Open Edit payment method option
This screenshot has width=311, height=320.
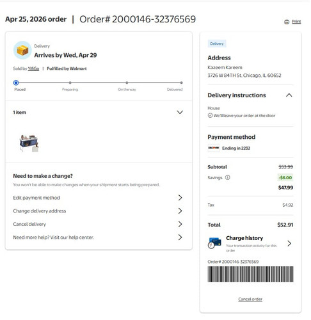99,198
